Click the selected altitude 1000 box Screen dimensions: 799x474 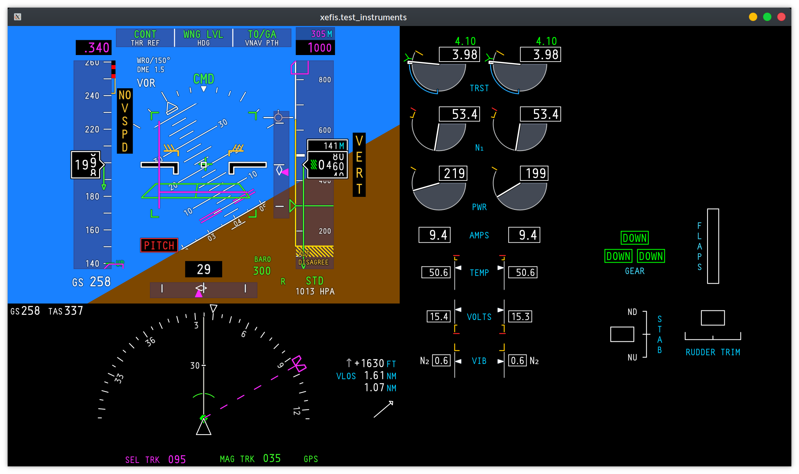[315, 48]
